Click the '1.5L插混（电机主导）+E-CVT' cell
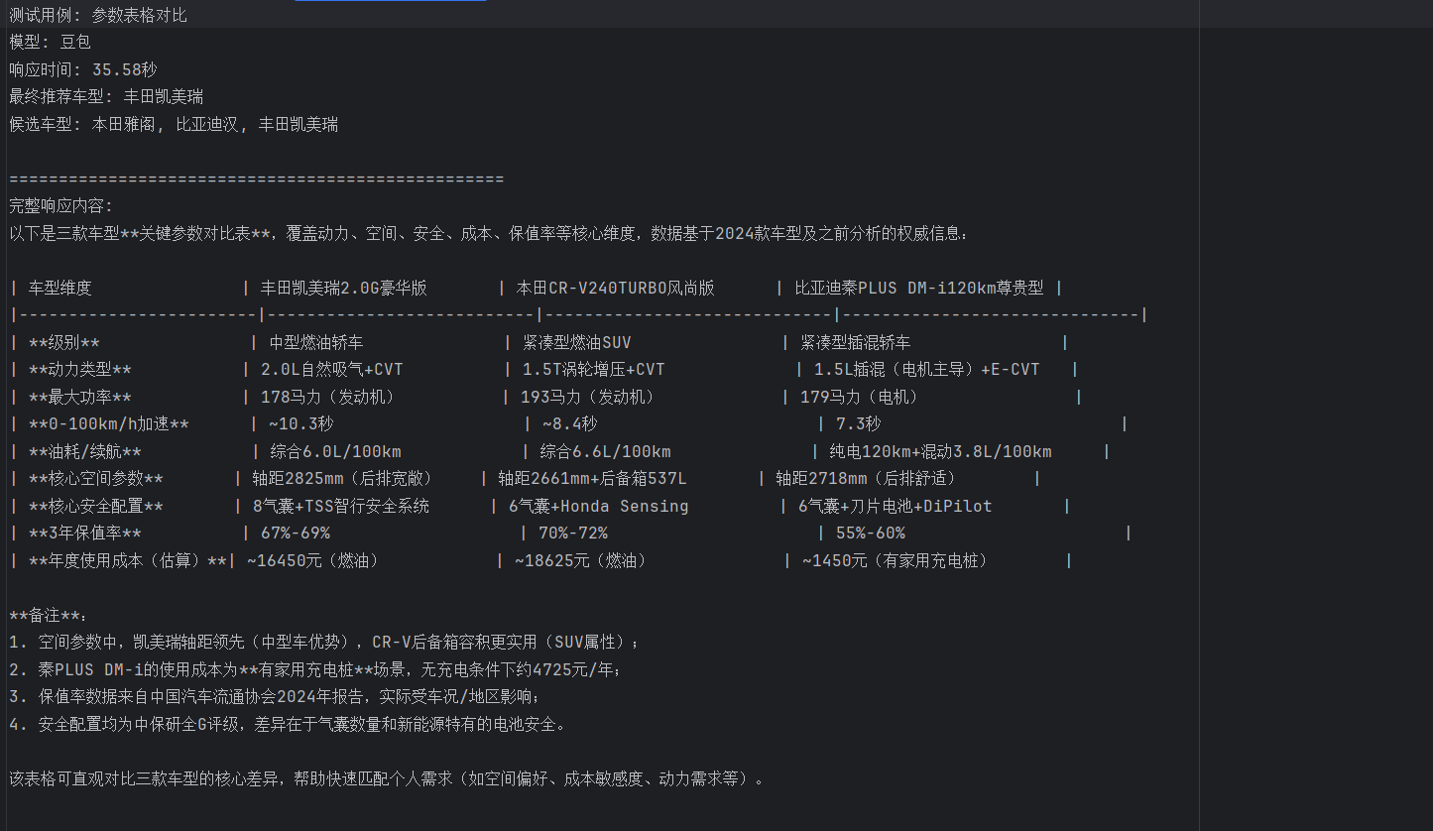Screen dimensions: 1433x831 tap(927, 369)
